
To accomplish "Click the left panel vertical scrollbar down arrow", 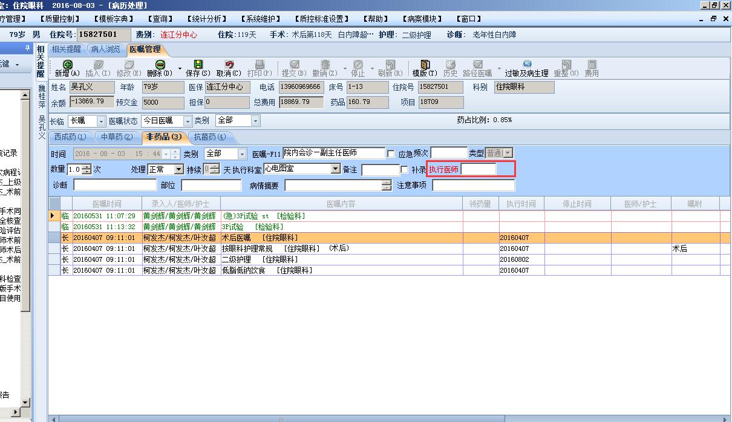I will click(25, 403).
